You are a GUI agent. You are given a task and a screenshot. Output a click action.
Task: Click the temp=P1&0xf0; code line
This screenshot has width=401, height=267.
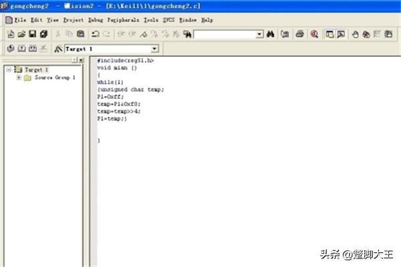coord(119,104)
